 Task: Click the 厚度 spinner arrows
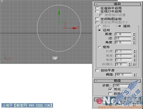click(134, 34)
